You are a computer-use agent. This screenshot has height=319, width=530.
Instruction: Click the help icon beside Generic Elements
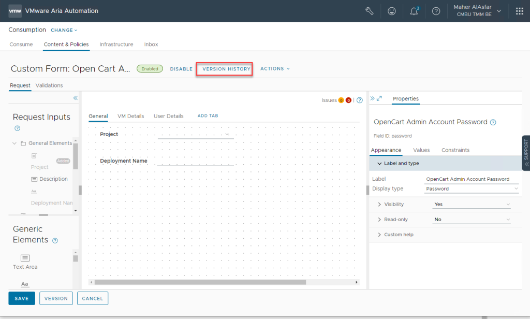click(x=55, y=240)
